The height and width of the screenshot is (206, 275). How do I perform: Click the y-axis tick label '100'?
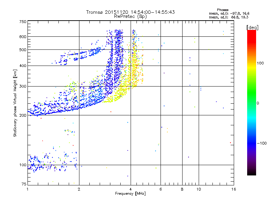coord(23,165)
